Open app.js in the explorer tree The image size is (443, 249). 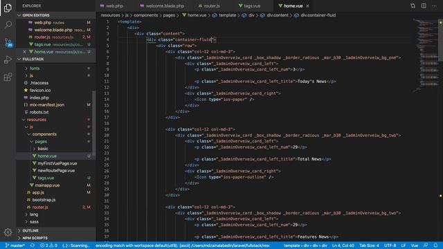click(x=57, y=192)
